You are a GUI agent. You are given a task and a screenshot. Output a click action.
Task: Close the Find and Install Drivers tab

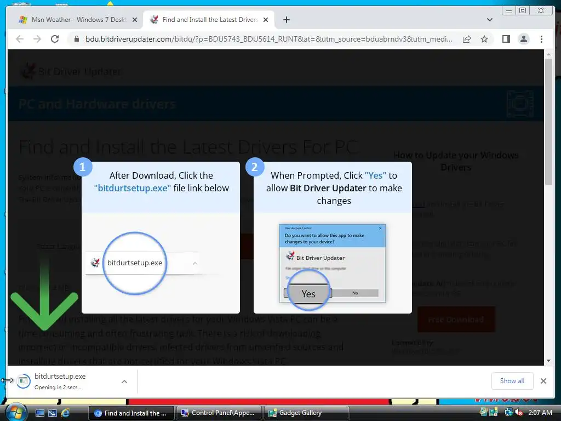[266, 20]
